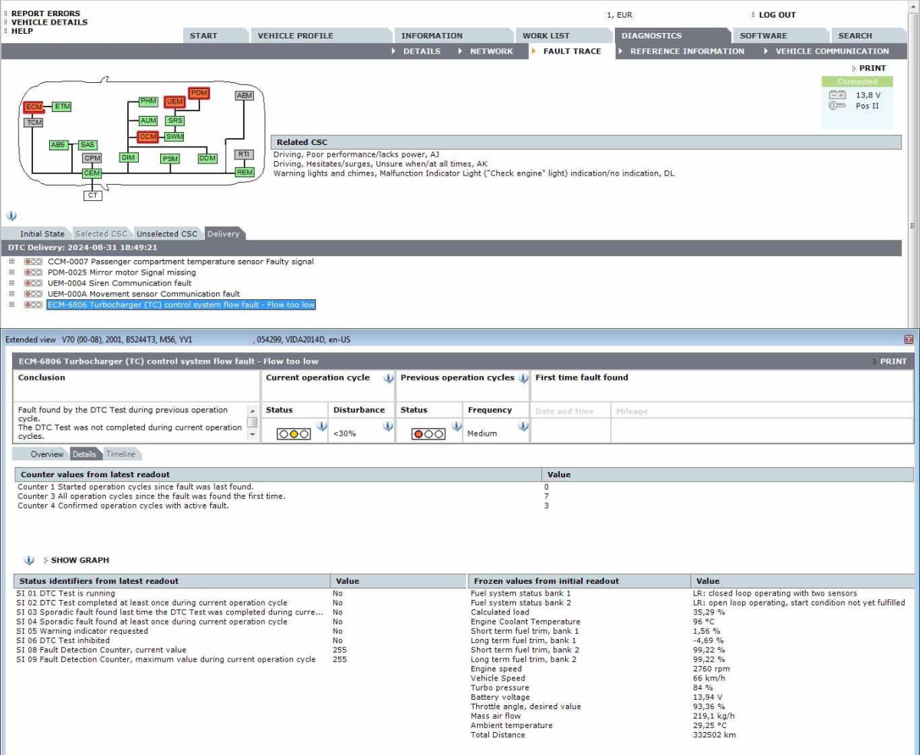Select the UEM module node
This screenshot has height=755, width=920.
[175, 102]
